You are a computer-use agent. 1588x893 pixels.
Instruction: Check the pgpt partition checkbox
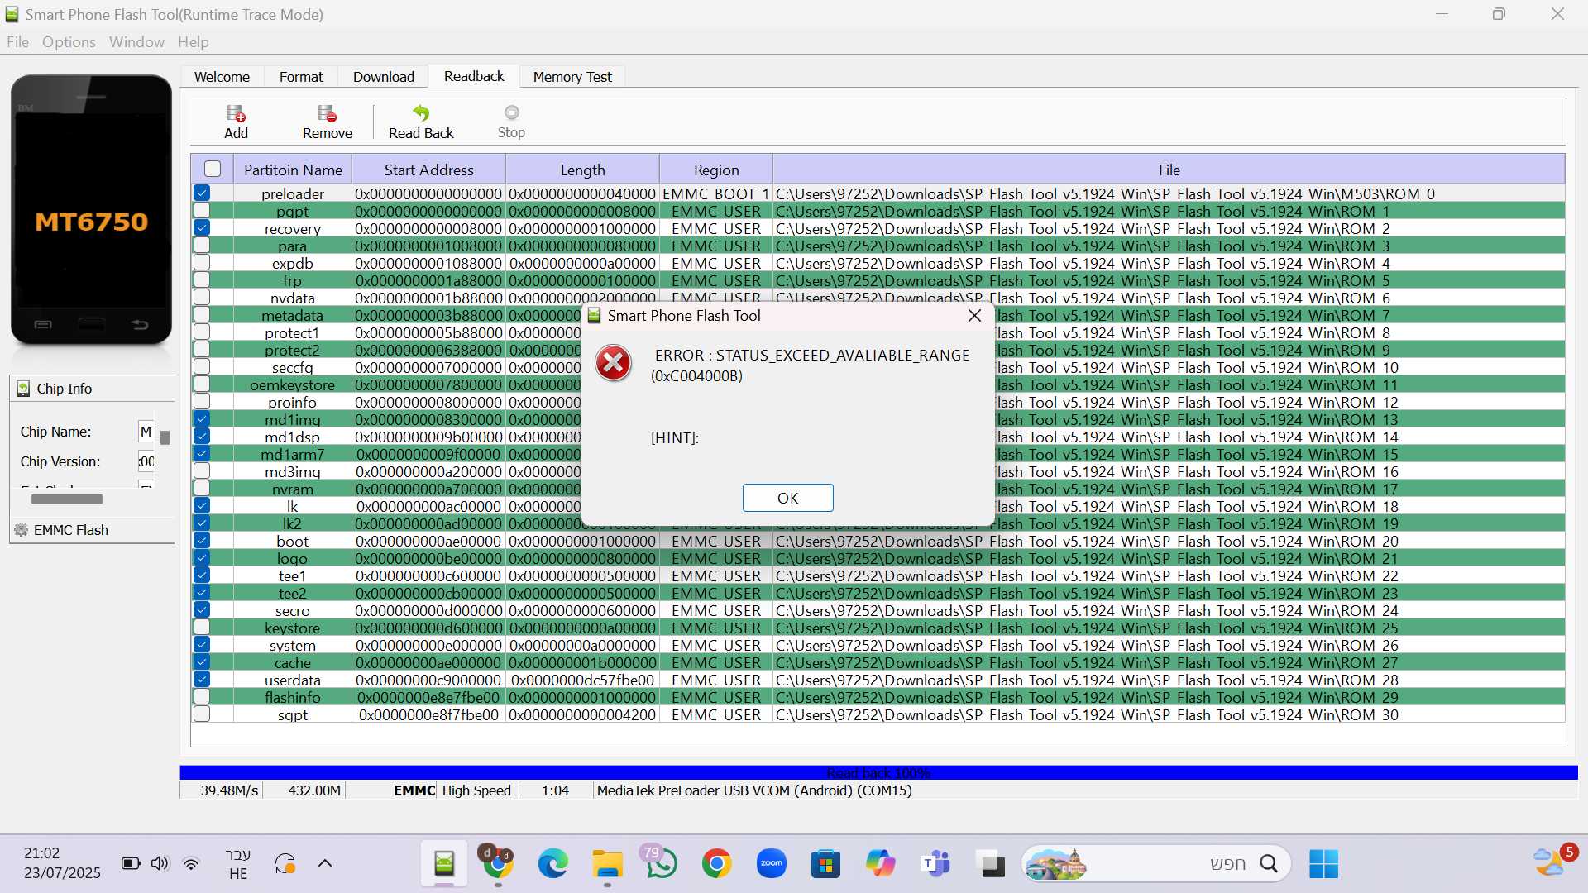[x=202, y=210]
